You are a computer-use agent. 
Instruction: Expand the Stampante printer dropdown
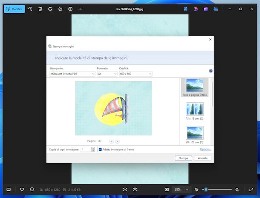coord(72,74)
